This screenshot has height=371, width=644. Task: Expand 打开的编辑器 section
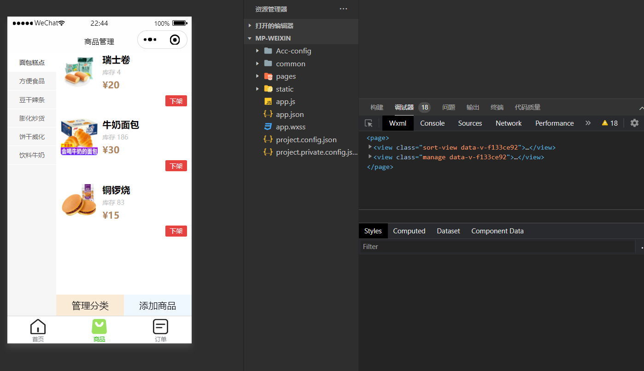pyautogui.click(x=250, y=26)
